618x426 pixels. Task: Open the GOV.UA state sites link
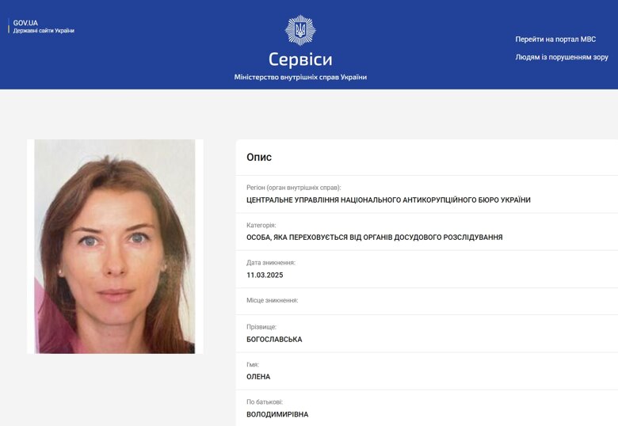(44, 26)
